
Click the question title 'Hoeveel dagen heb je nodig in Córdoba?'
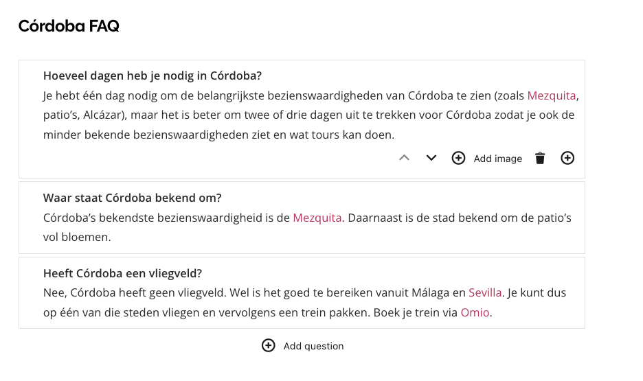[153, 76]
